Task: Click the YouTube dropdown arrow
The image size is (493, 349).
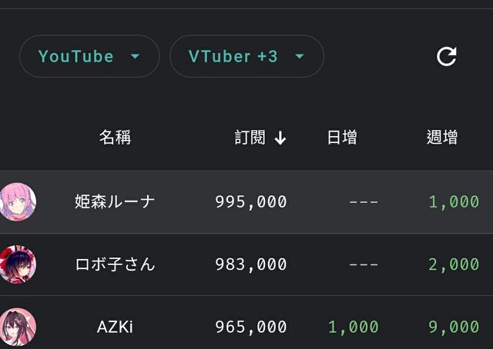Action: pyautogui.click(x=136, y=56)
